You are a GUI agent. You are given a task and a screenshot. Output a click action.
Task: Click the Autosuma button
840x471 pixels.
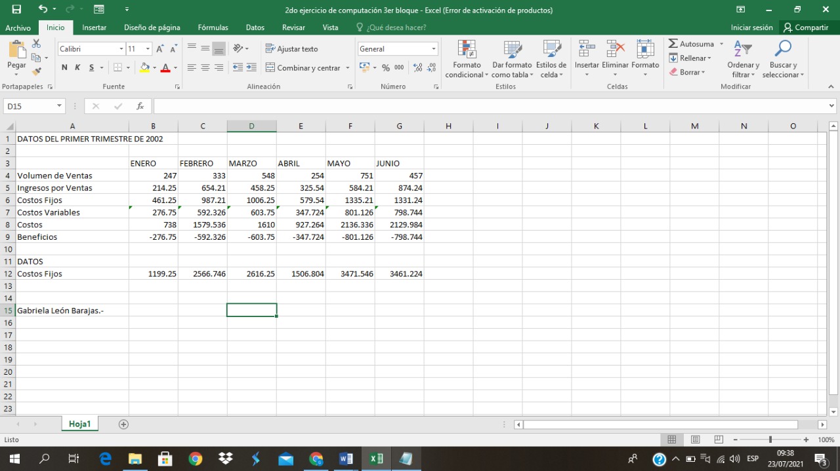pos(692,44)
